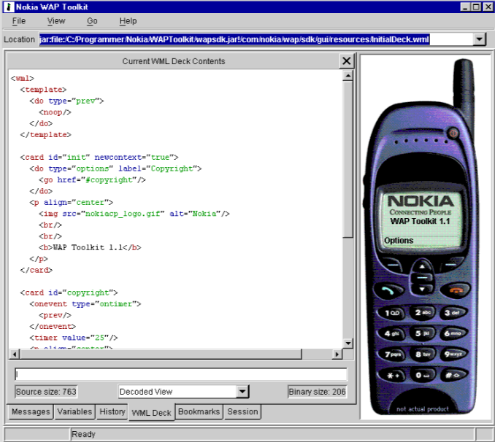Click the empty text field below the code
The height and width of the screenshot is (442, 495).
181,374
